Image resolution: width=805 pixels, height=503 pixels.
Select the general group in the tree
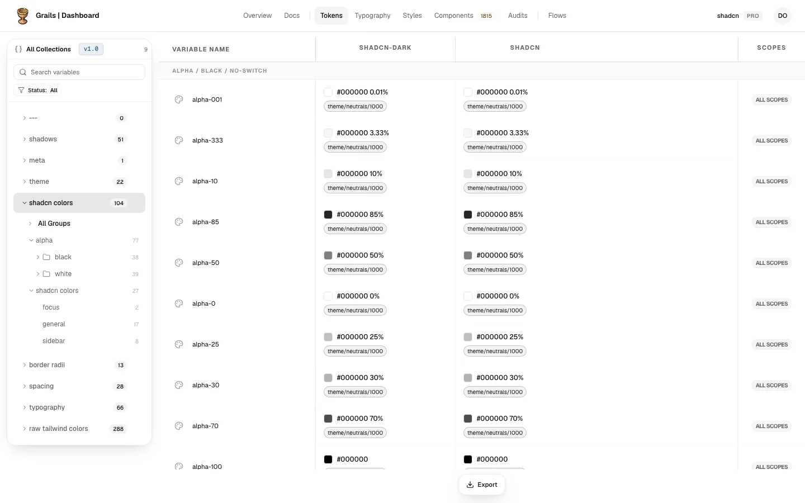[54, 324]
